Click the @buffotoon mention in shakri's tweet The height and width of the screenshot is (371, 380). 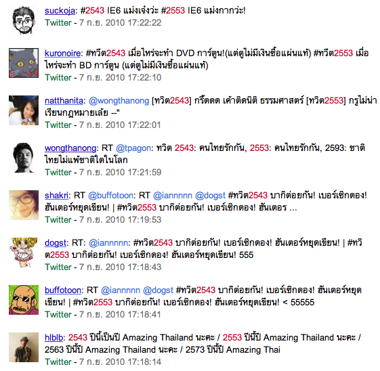tap(110, 195)
